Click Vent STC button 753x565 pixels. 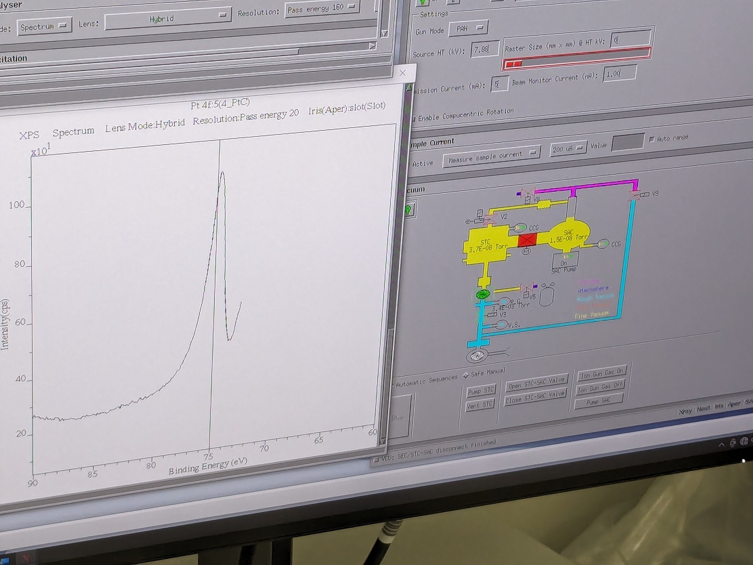479,405
